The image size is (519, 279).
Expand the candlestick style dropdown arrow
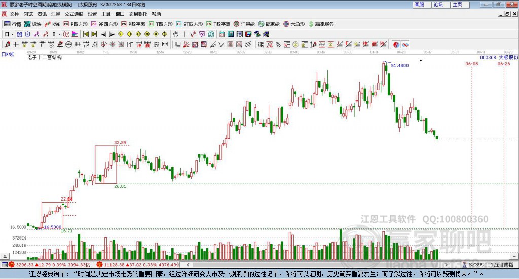[59, 34]
